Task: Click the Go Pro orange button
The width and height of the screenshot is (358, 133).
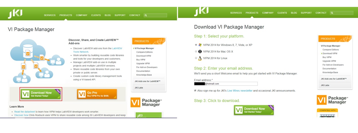Action: click(97, 94)
